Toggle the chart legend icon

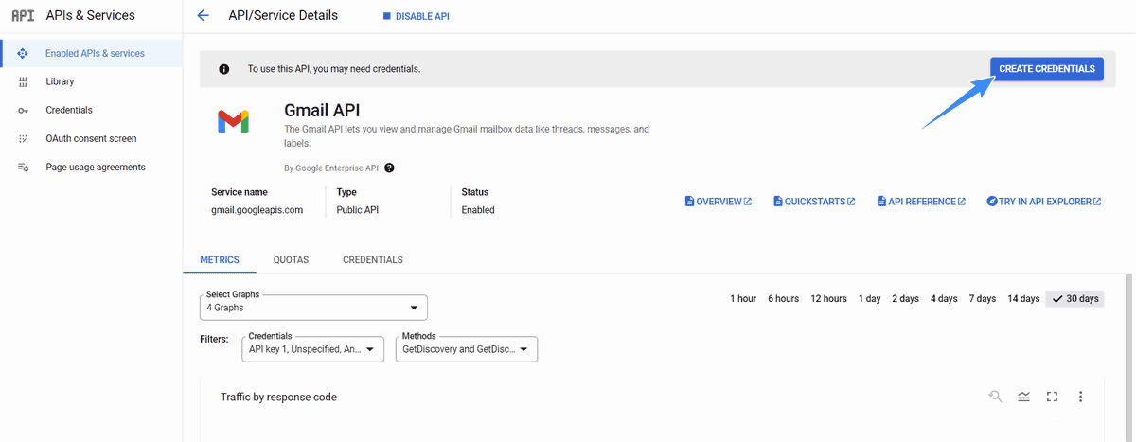pos(1023,397)
